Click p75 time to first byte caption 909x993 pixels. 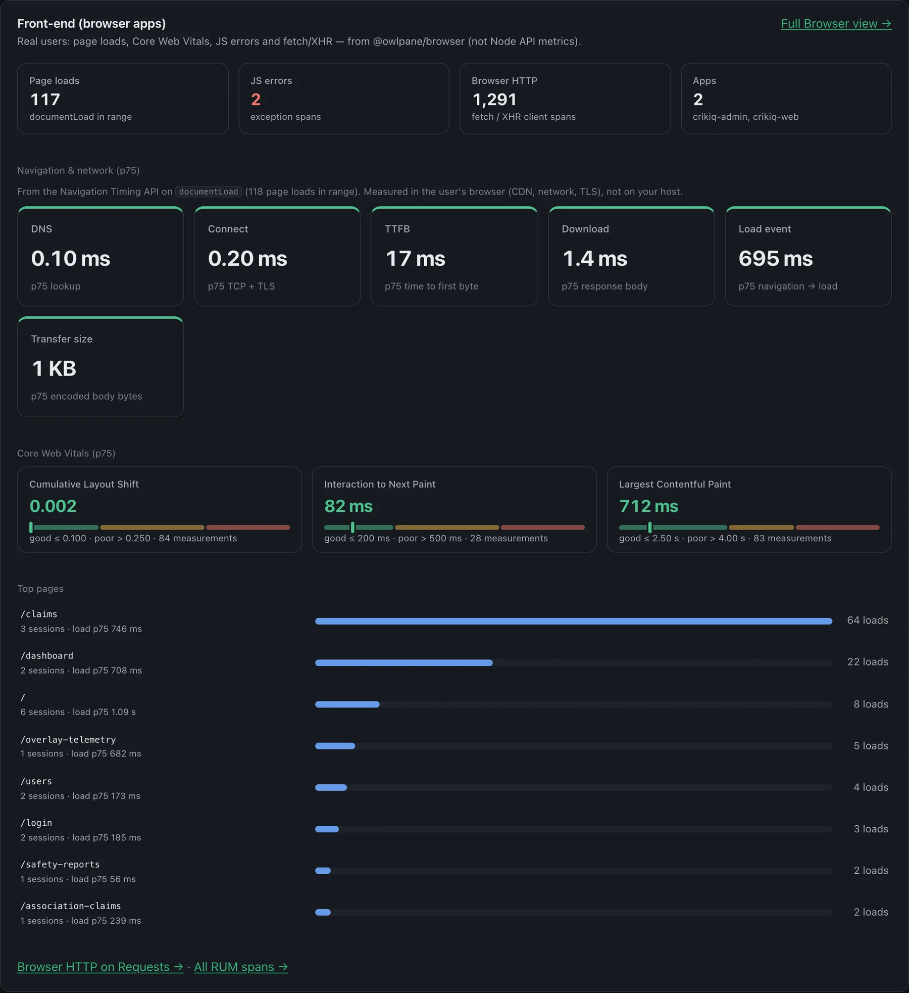pos(431,286)
